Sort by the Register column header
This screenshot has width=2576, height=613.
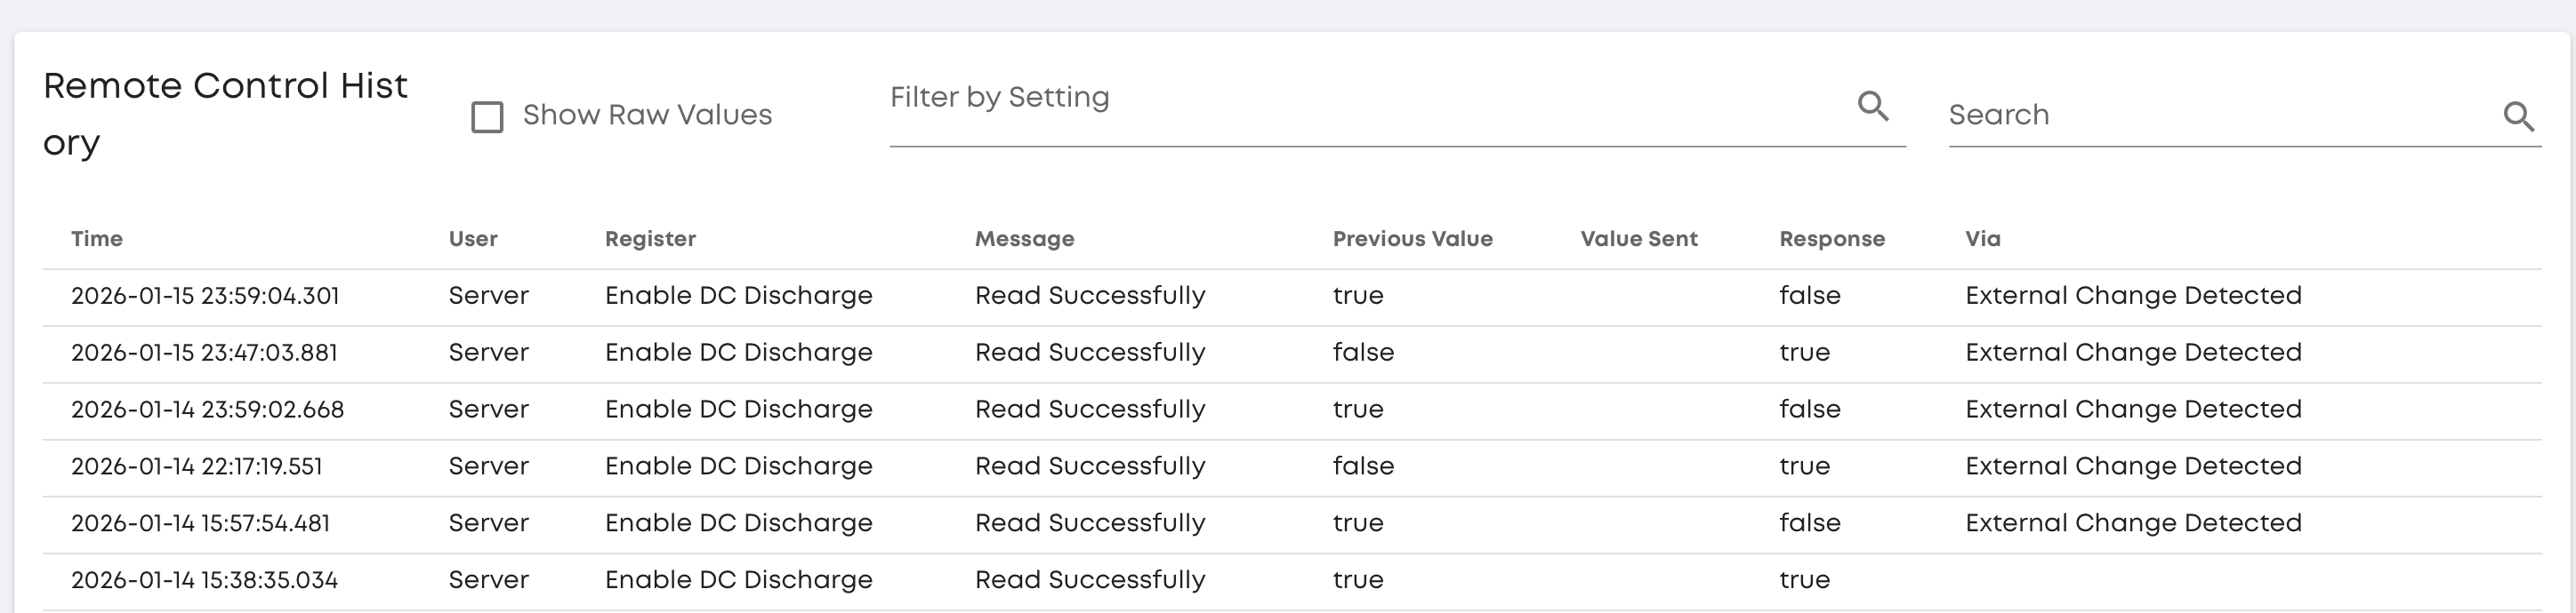pos(650,240)
